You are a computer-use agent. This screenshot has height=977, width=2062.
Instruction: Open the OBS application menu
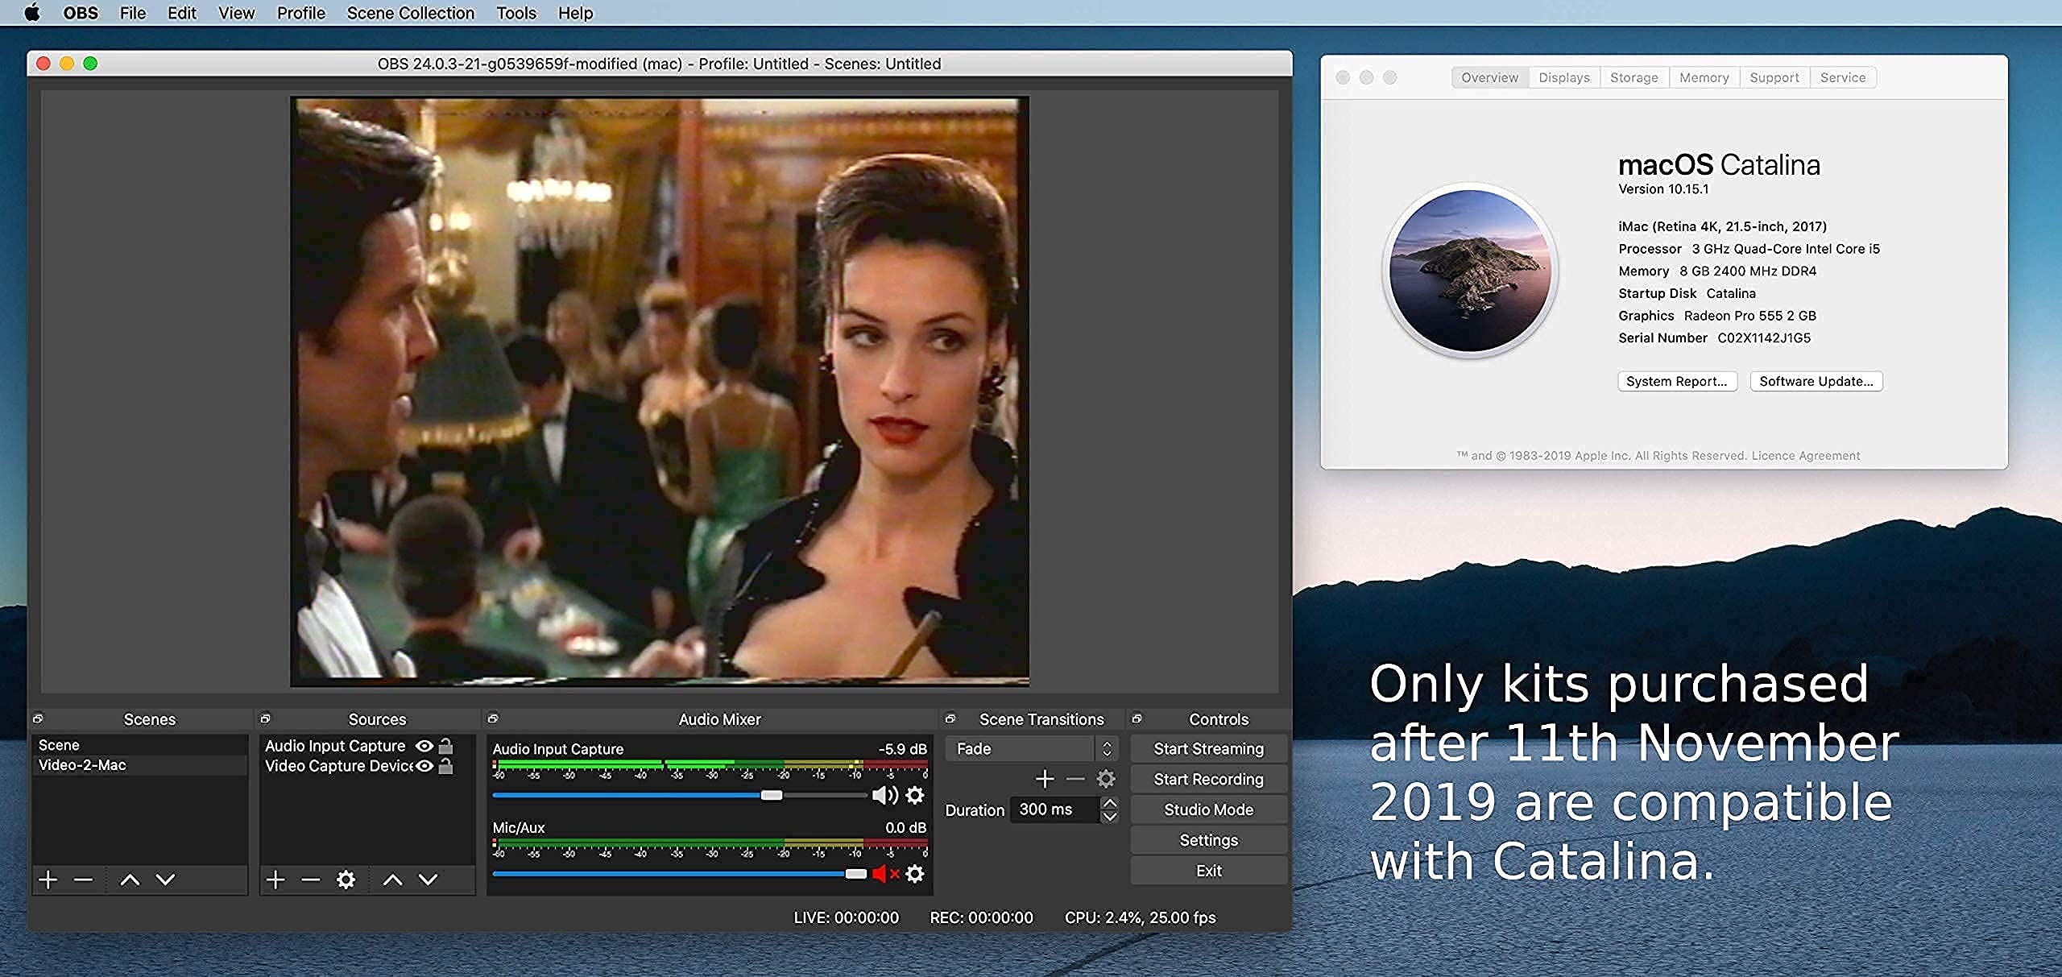(x=81, y=13)
